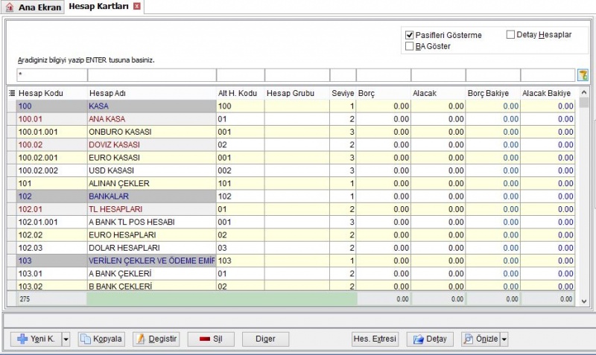Open the dropdown arrow next to Yeni K.
The width and height of the screenshot is (596, 355).
(66, 339)
